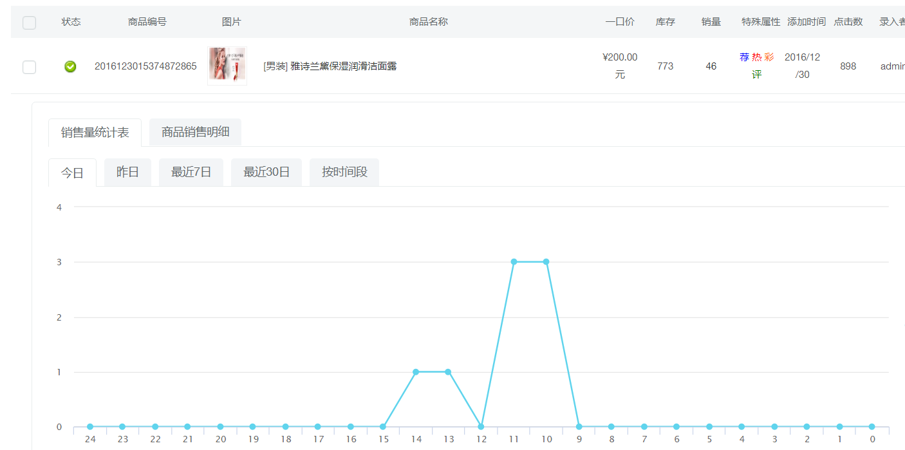Toggle the select-all checkbox in the header
Viewport: 905px width, 450px height.
click(x=29, y=22)
